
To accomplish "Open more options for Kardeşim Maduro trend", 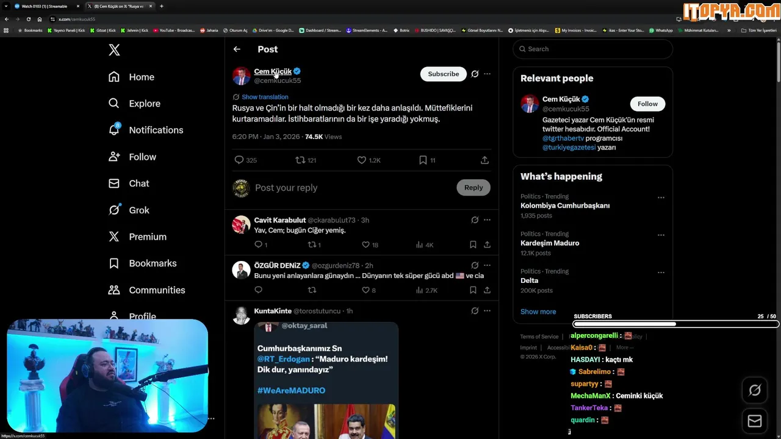I will click(661, 235).
